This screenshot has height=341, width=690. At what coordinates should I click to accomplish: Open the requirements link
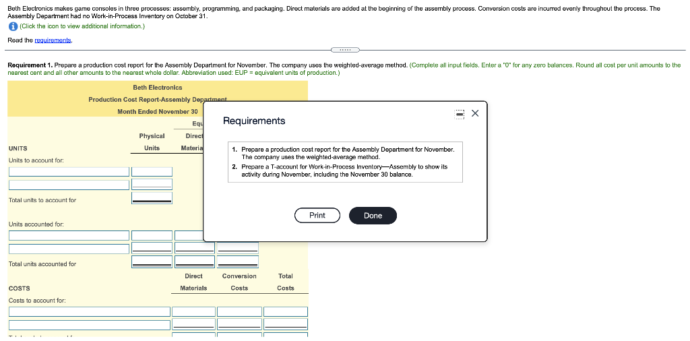pyautogui.click(x=53, y=40)
